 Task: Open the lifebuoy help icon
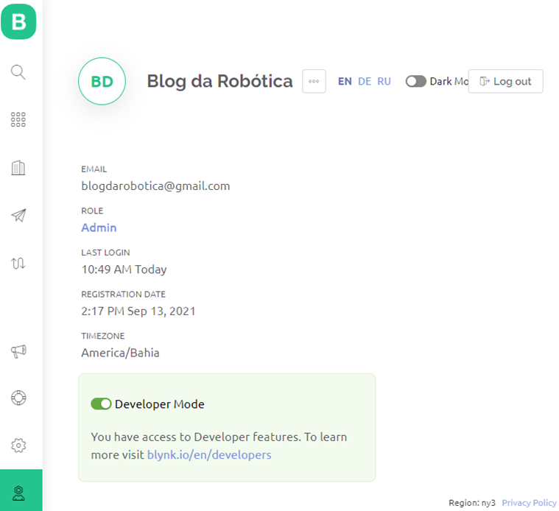[18, 398]
